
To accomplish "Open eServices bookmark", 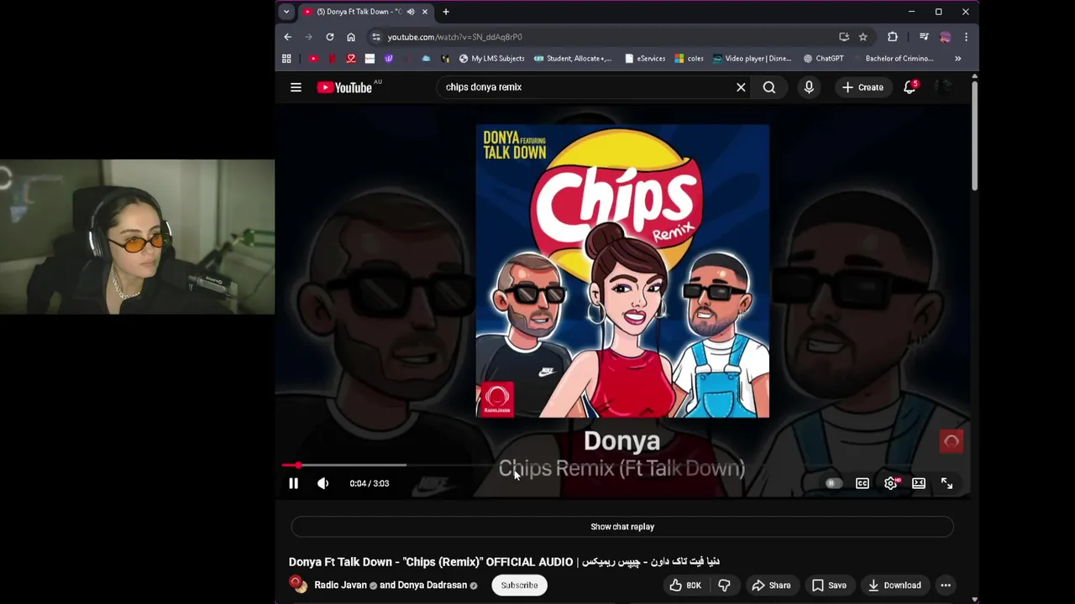I will coord(645,59).
